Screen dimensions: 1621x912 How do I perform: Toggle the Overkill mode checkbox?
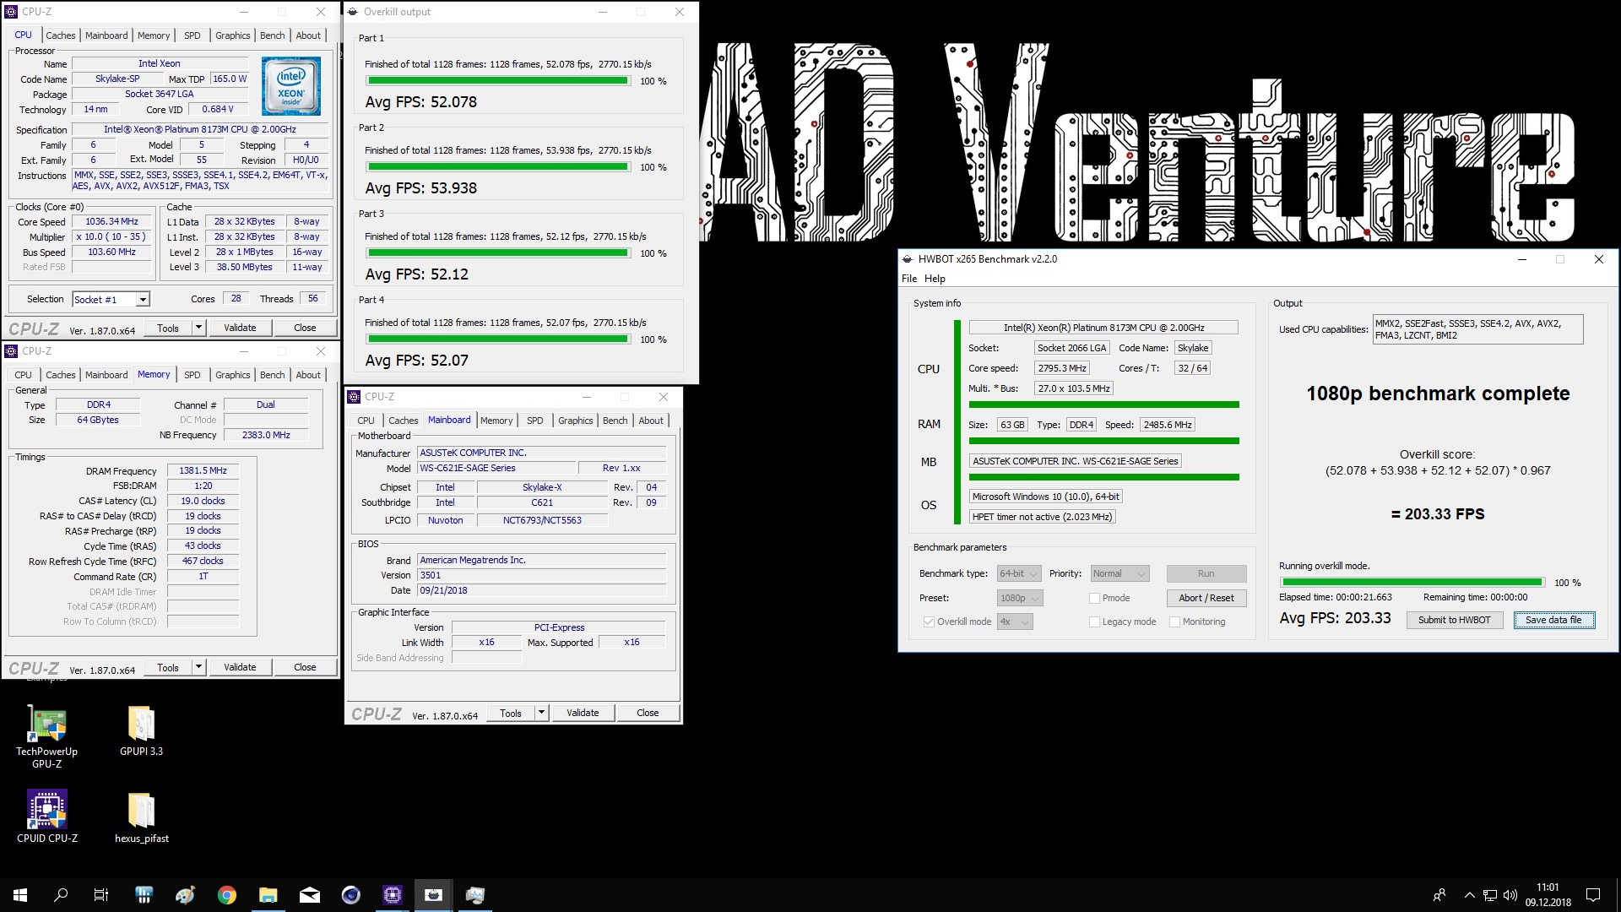point(929,622)
